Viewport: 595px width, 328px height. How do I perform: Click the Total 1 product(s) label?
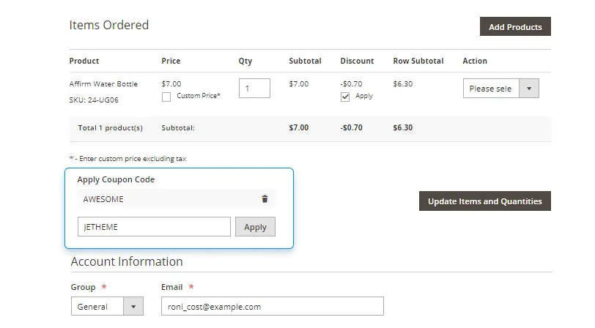(111, 128)
